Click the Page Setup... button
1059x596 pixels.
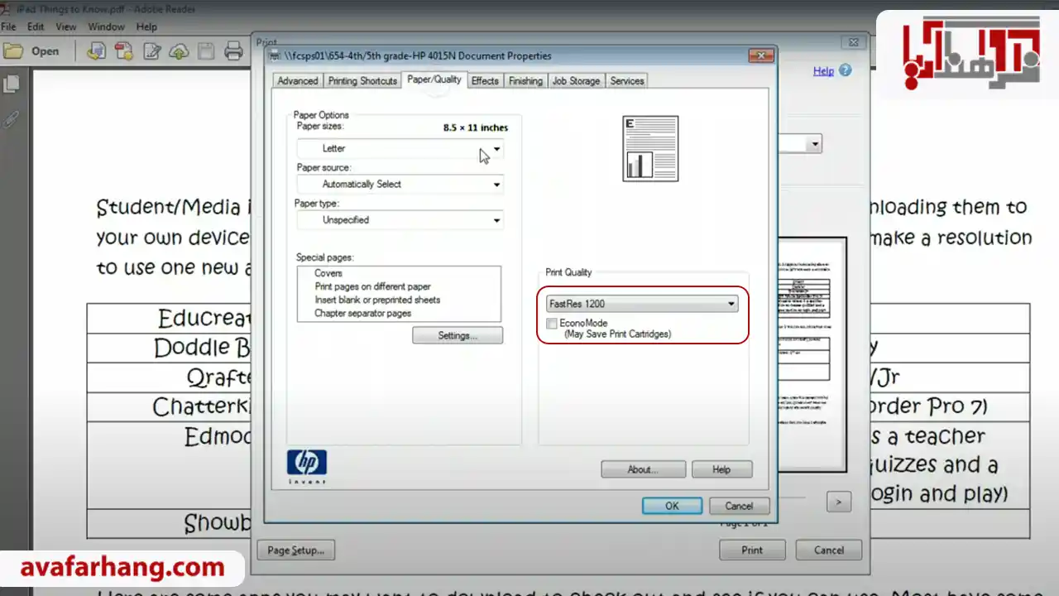[295, 550]
